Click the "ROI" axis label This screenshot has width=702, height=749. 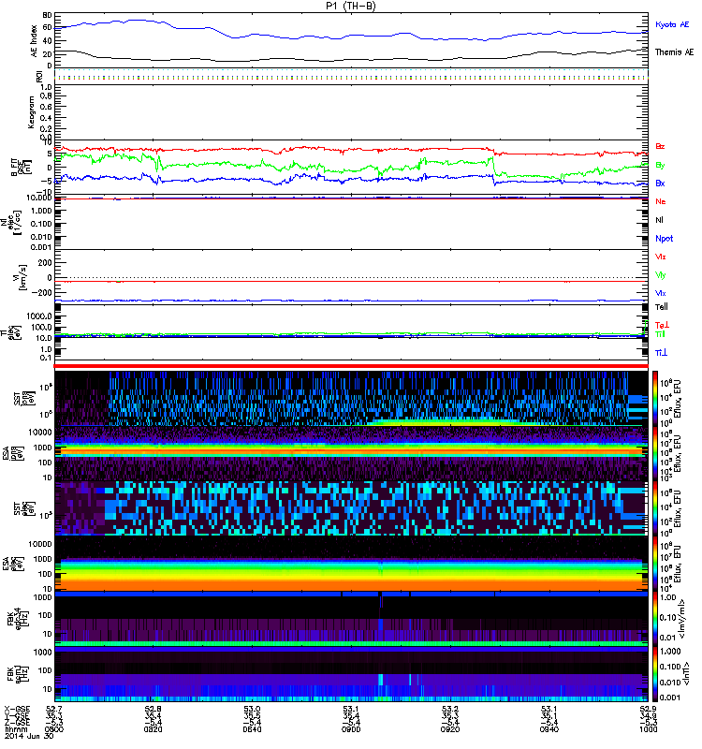(40, 77)
